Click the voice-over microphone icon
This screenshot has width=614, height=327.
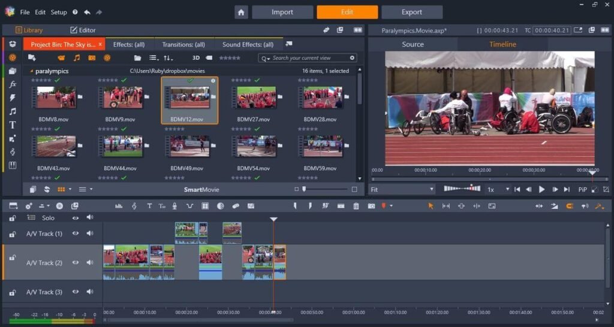(174, 206)
